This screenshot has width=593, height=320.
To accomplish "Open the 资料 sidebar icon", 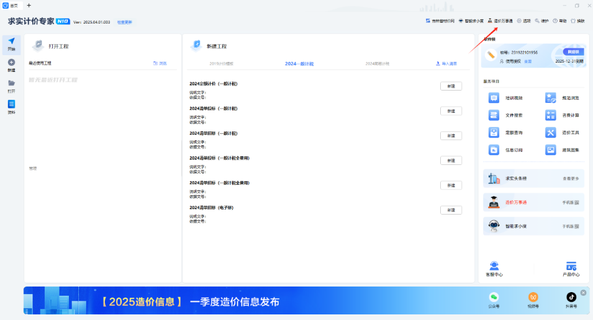I will [x=11, y=107].
